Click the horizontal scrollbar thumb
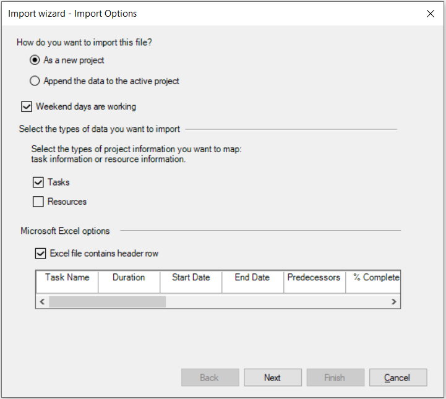The image size is (446, 399). coord(107,301)
